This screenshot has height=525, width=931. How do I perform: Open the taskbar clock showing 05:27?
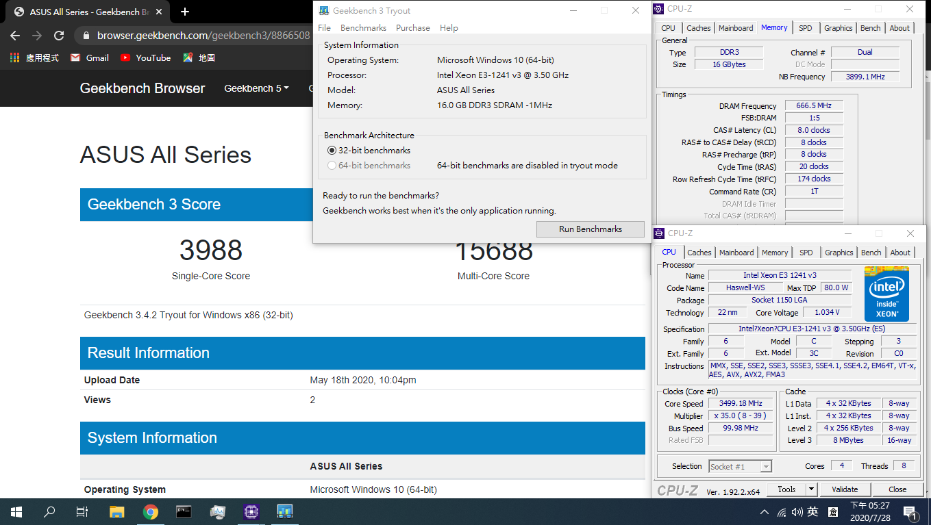tap(869, 511)
